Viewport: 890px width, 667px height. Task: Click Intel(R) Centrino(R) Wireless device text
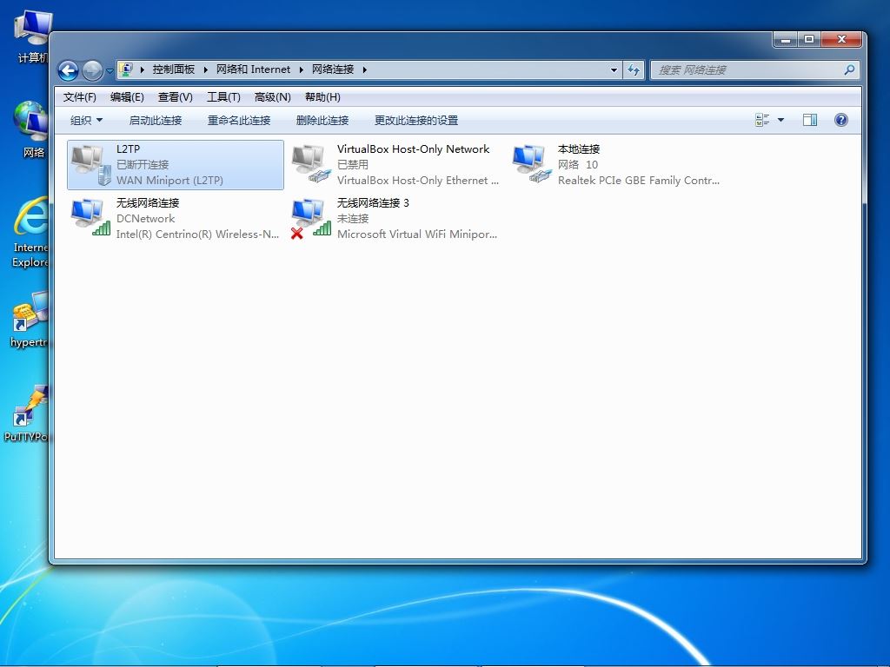point(197,234)
